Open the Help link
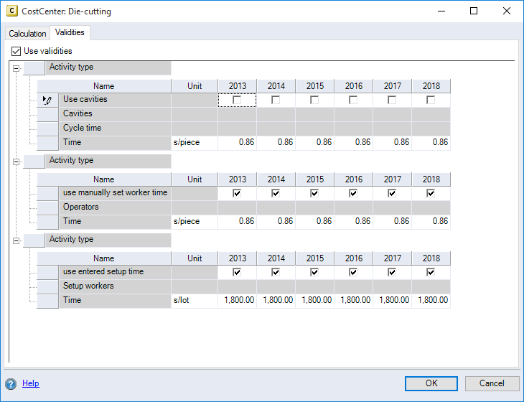This screenshot has width=524, height=402. 30,383
